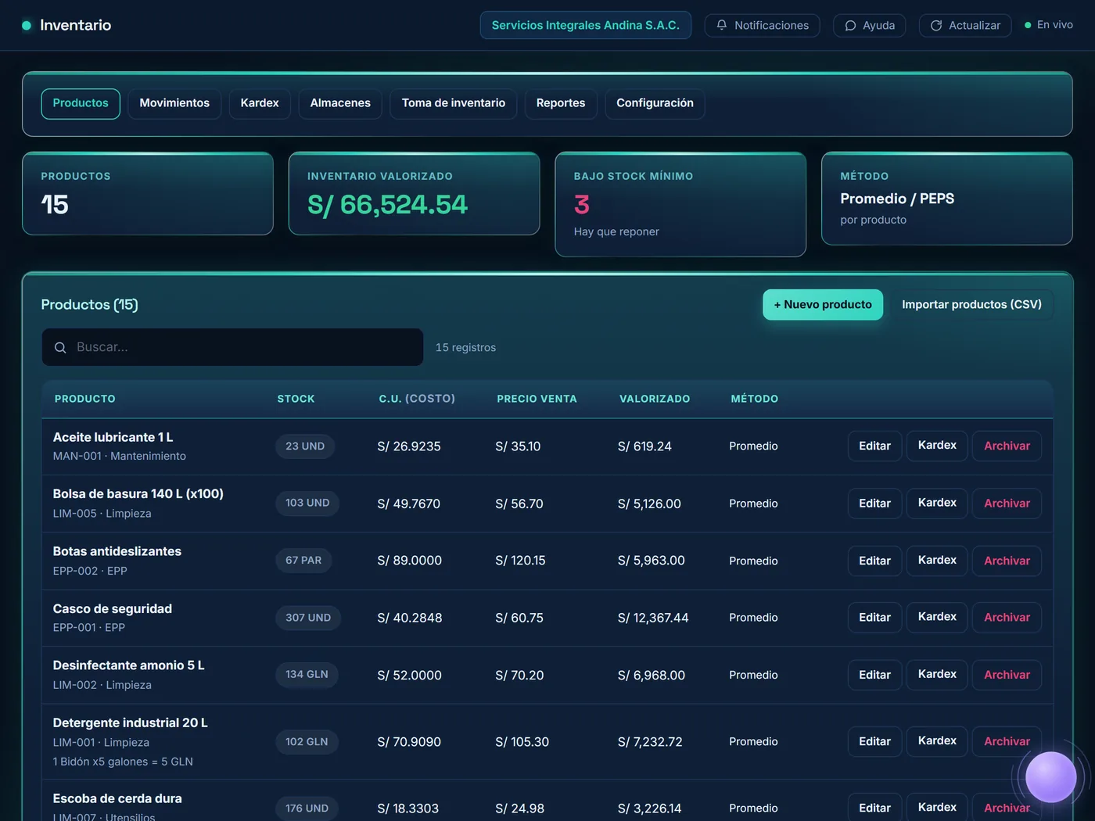Click the S/ 12,367.44 valorizado cell
Viewport: 1095px width, 821px height.
[x=653, y=618]
